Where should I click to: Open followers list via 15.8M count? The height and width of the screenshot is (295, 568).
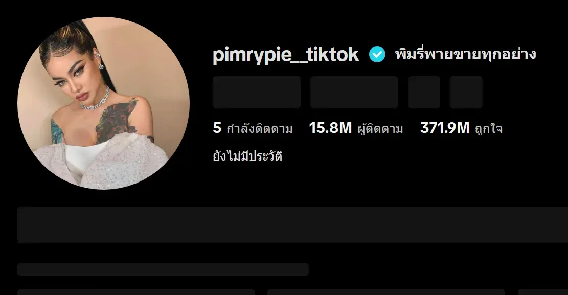[x=330, y=128]
